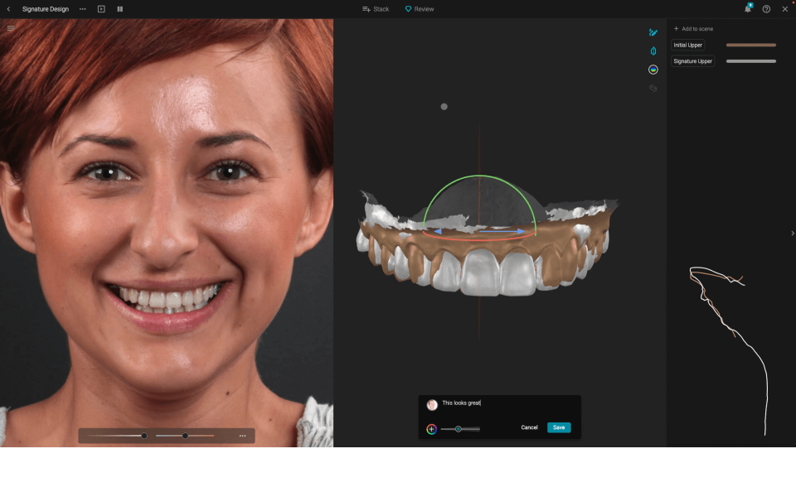796x497 pixels.
Task: Select the annotation drawing pen tool
Action: [x=653, y=32]
